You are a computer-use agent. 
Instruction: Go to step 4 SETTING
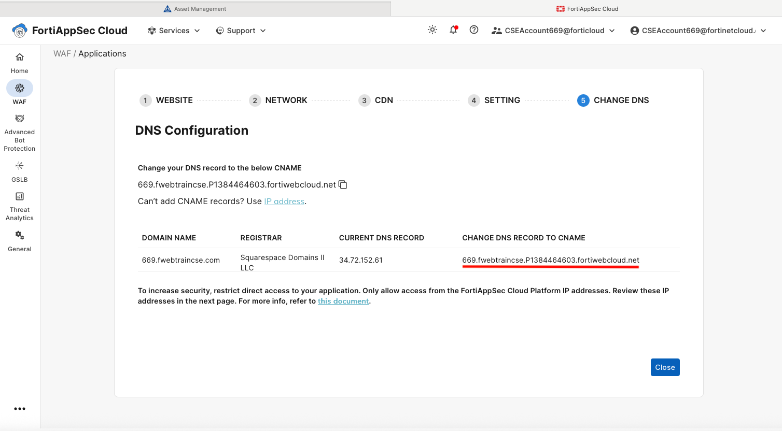pyautogui.click(x=494, y=100)
